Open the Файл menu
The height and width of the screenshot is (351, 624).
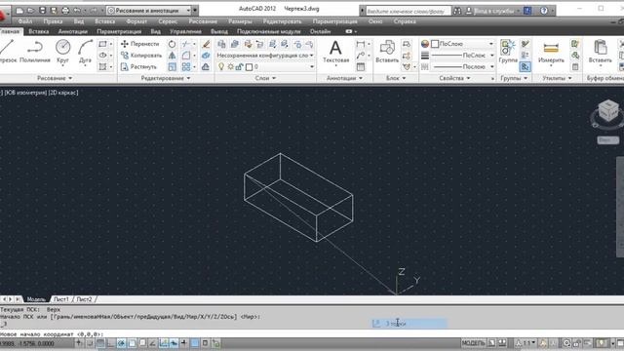(x=25, y=21)
